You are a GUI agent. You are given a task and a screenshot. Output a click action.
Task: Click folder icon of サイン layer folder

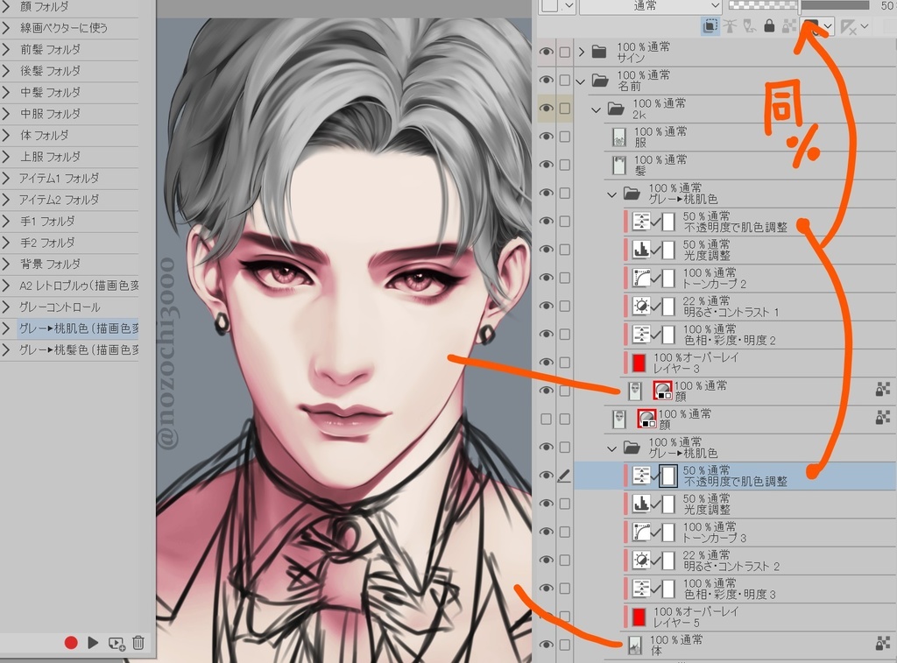coord(599,52)
